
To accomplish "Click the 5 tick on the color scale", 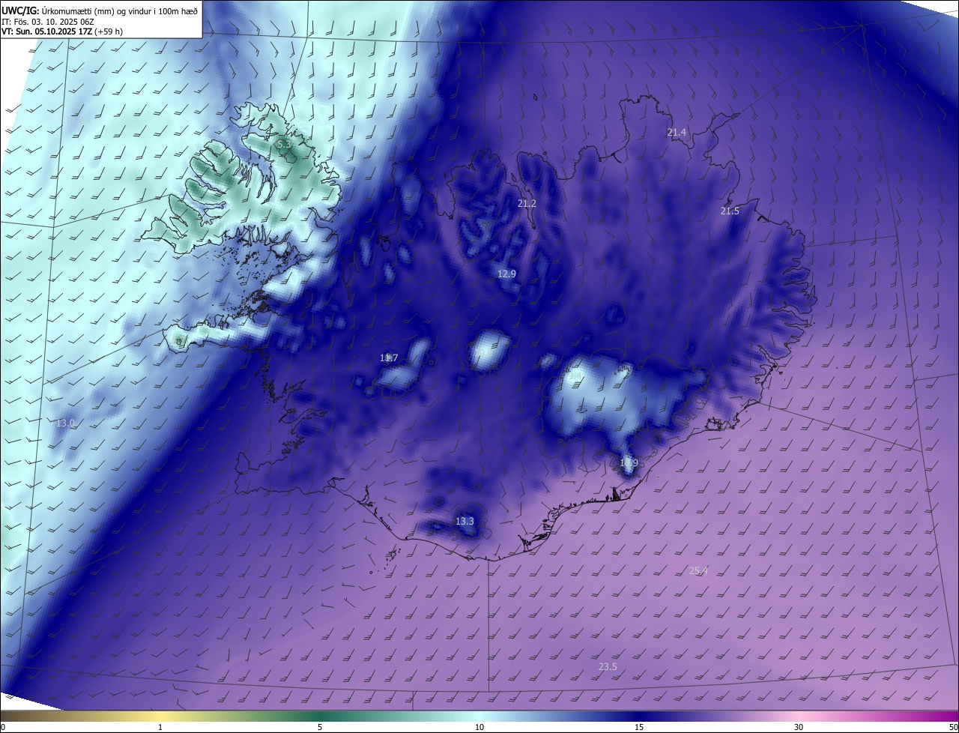I will click(320, 727).
